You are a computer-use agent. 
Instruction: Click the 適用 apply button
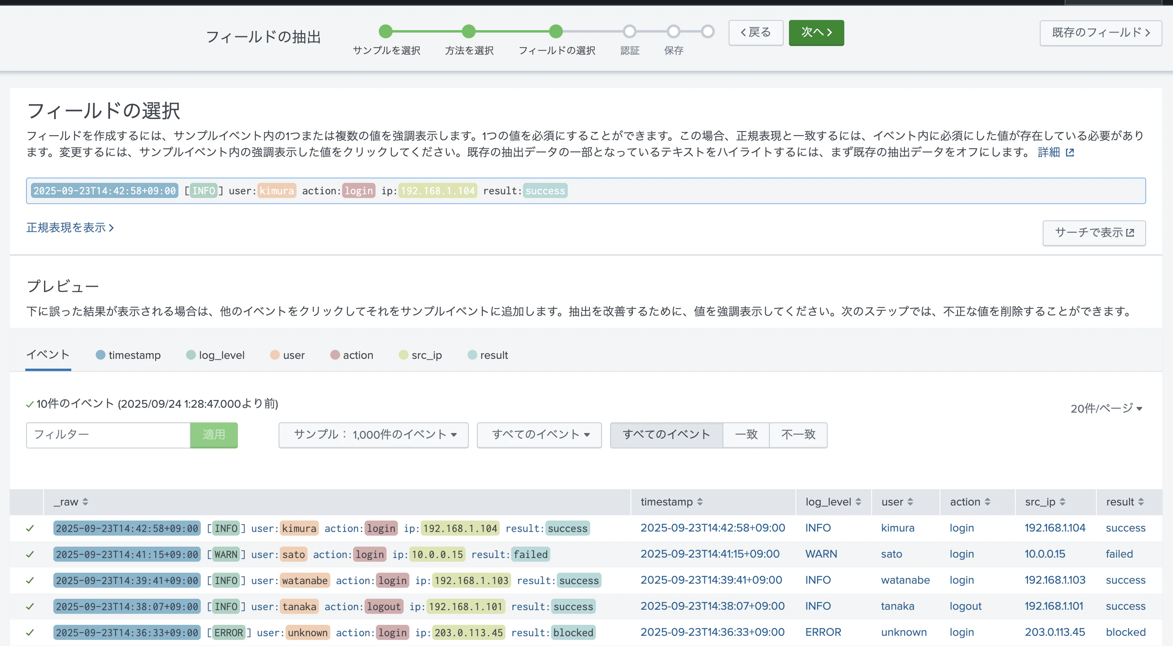click(x=214, y=435)
